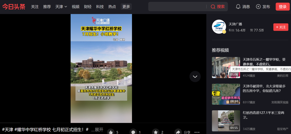Click the 推荐视频 section heading
The width and height of the screenshot is (291, 134).
(x=220, y=50)
